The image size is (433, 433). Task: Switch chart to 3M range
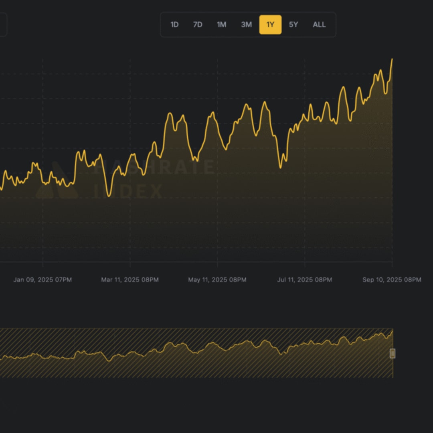click(246, 24)
